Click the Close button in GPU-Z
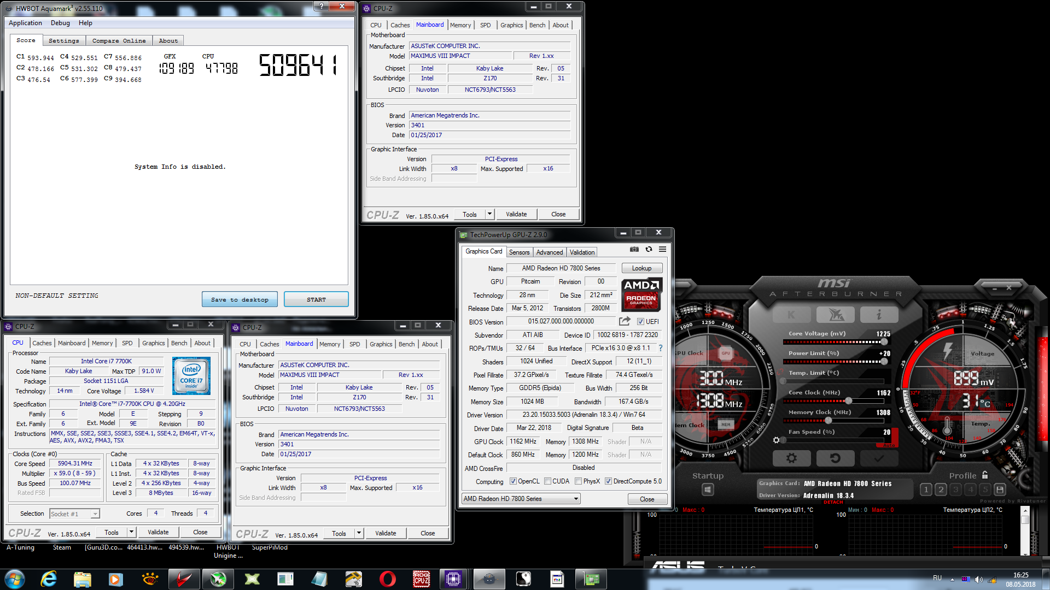This screenshot has height=590, width=1050. [x=647, y=499]
